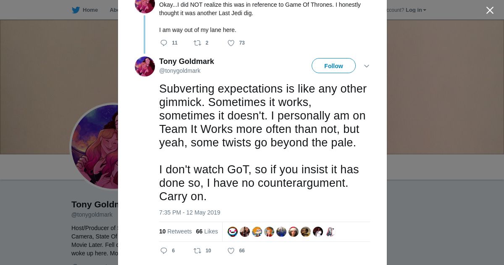
Task: Reply to the Game of Thrones tweet
Action: click(x=164, y=43)
